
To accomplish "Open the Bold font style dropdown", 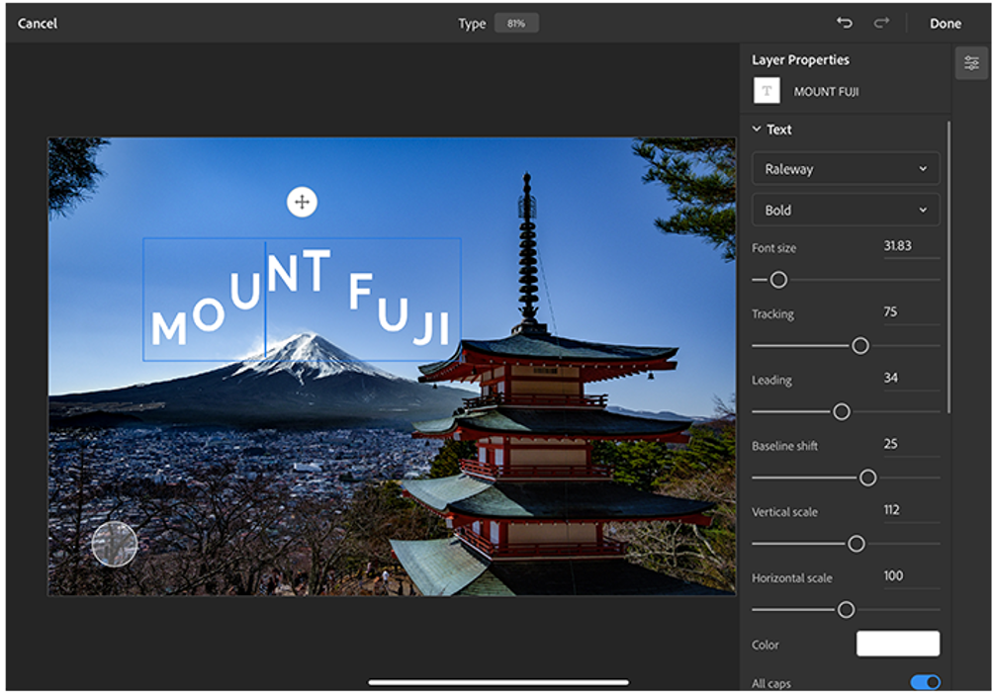I will 845,210.
